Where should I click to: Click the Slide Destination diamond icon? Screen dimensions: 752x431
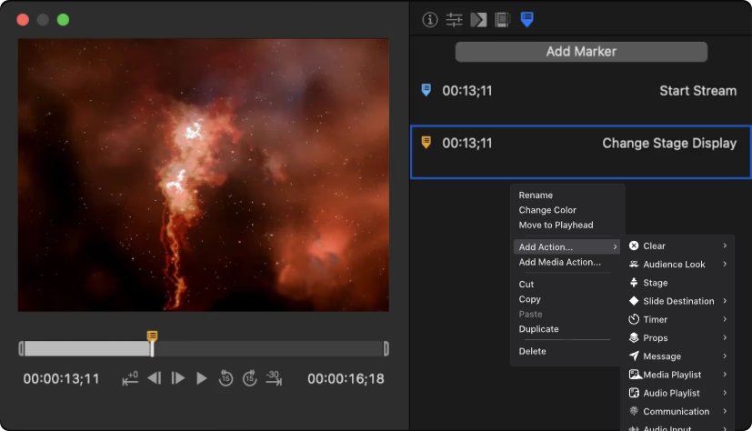(x=634, y=301)
